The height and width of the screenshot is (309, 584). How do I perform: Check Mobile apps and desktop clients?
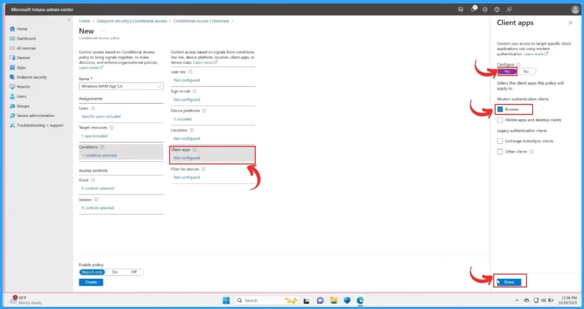pyautogui.click(x=500, y=120)
